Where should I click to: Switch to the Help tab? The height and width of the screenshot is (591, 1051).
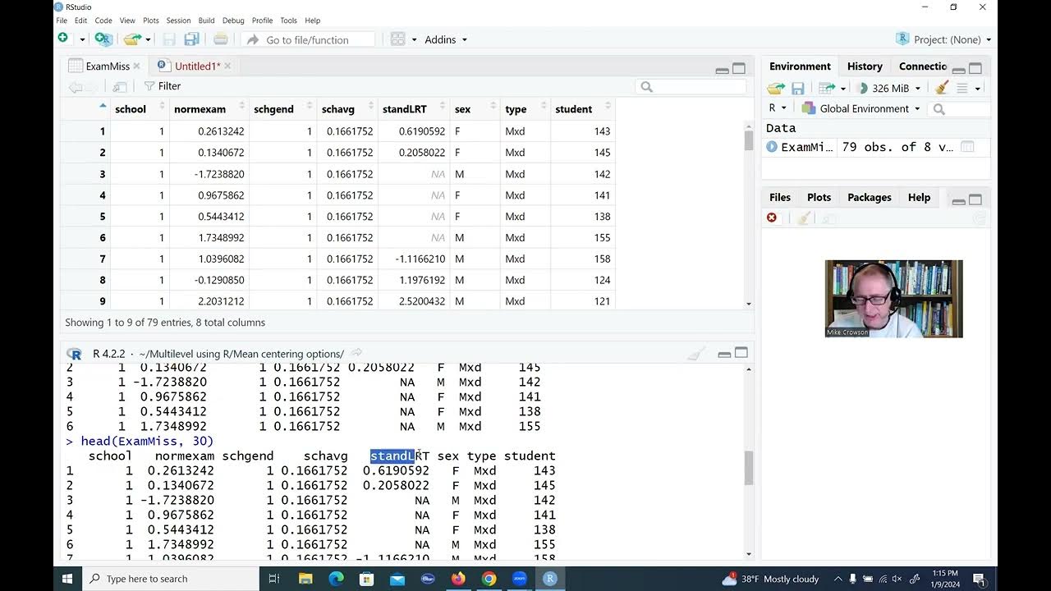(x=919, y=198)
